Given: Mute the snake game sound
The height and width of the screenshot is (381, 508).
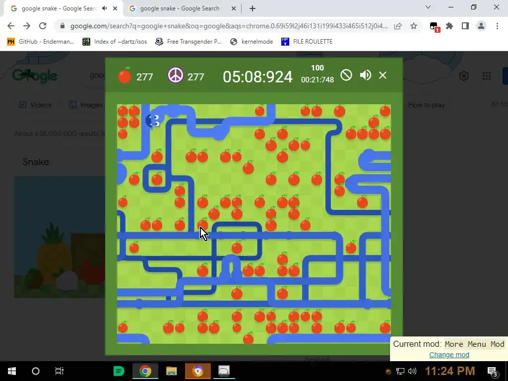Looking at the screenshot, I should [x=366, y=75].
